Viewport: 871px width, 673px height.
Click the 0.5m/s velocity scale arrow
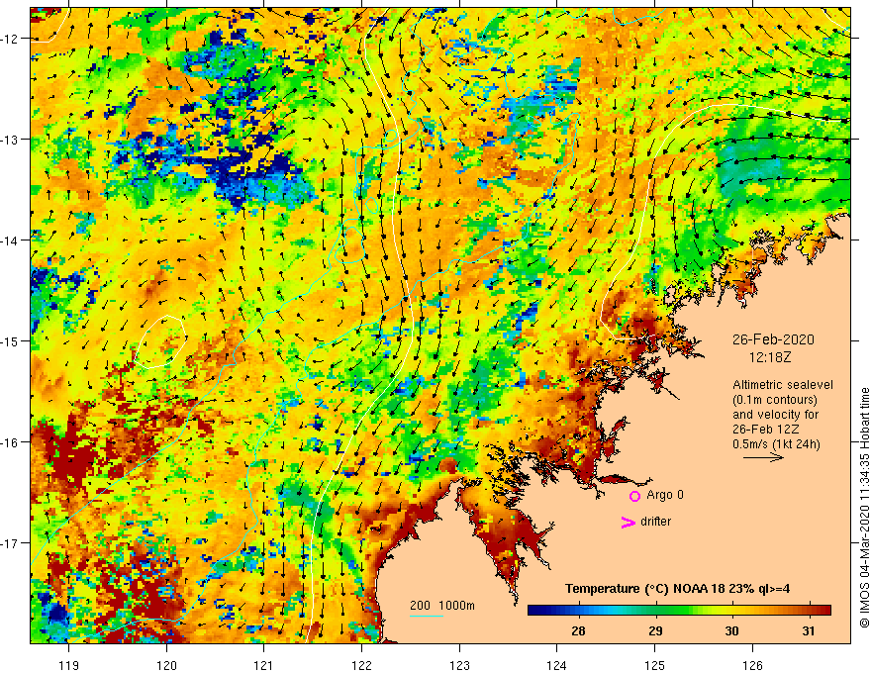pyautogui.click(x=763, y=457)
